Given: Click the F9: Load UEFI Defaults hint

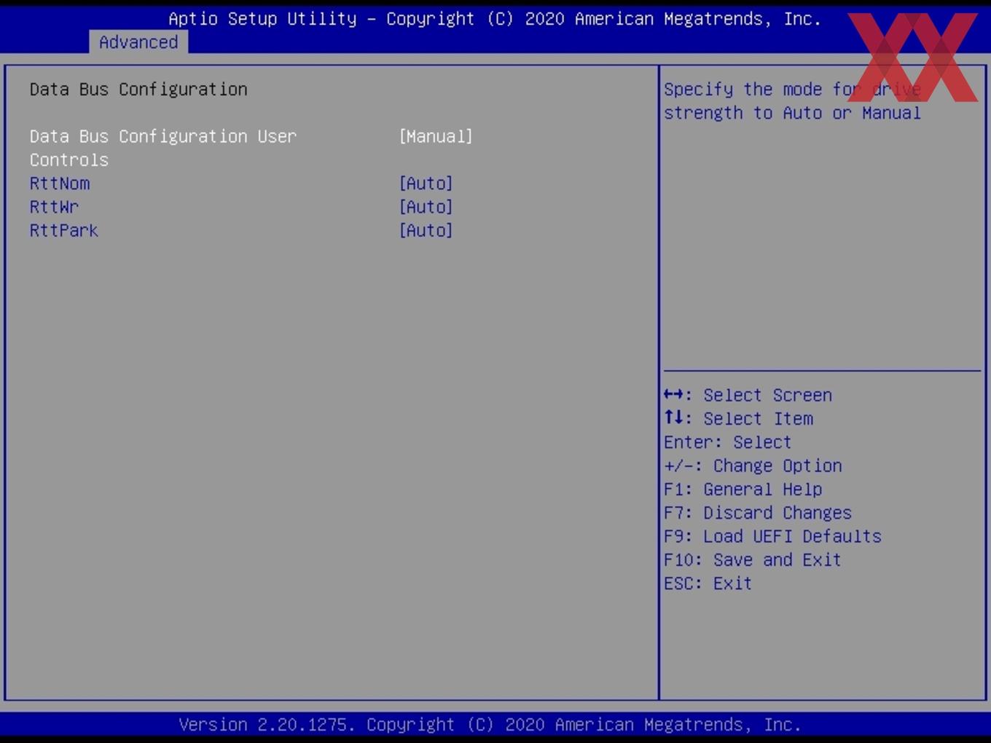Looking at the screenshot, I should 772,536.
